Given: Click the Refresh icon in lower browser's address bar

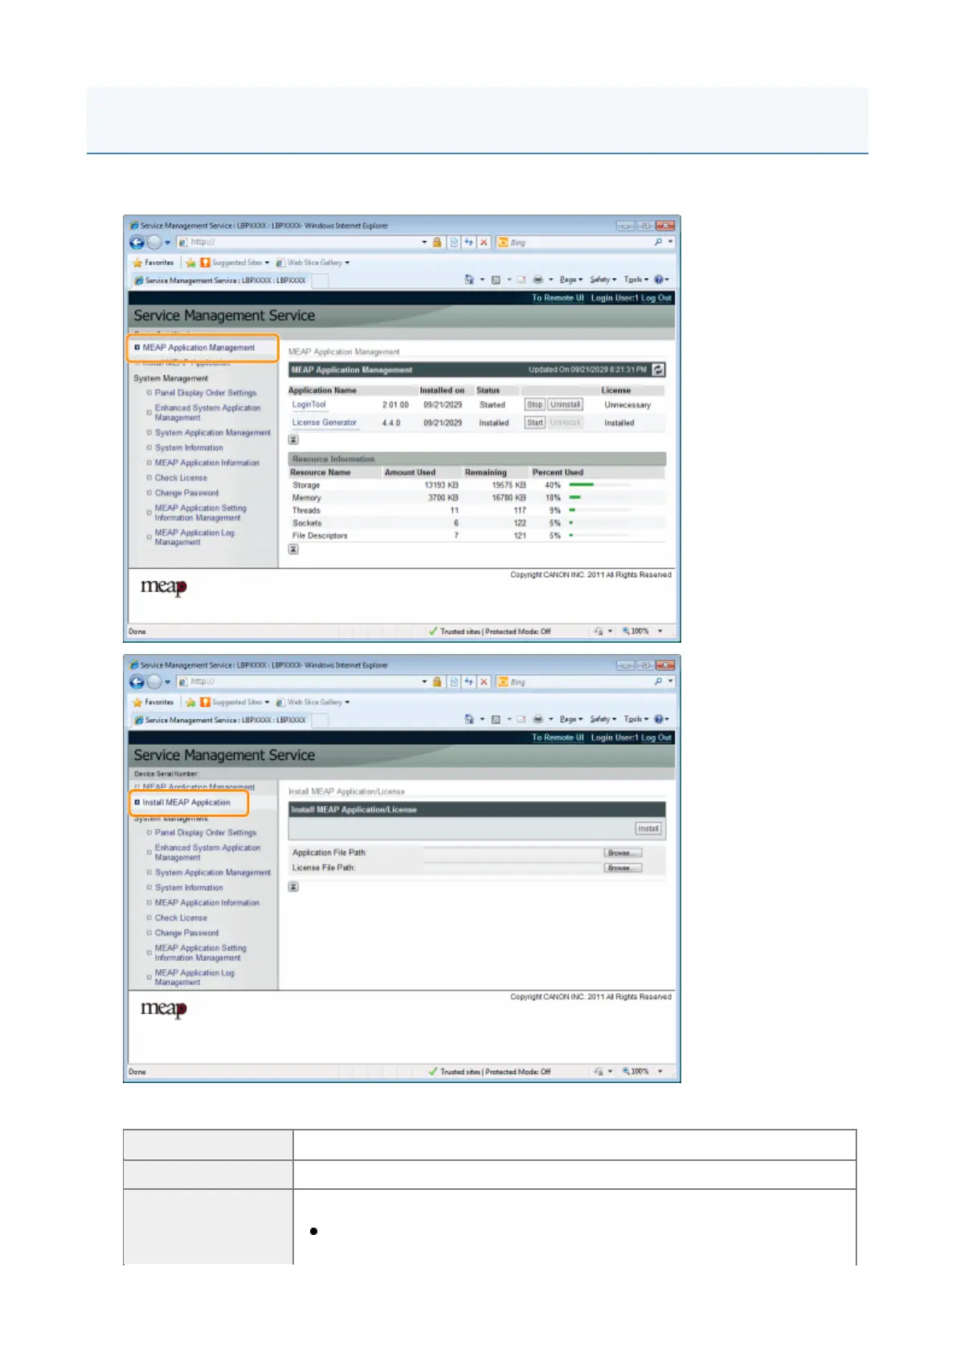Looking at the screenshot, I should [468, 682].
